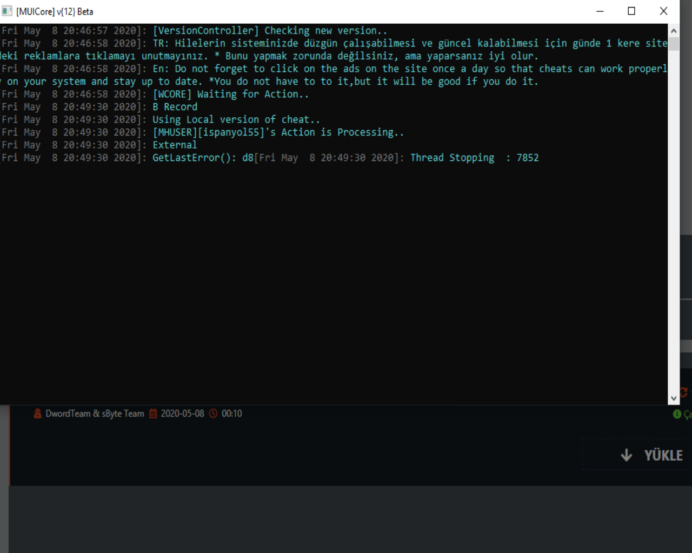This screenshot has width=692, height=553.
Task: Click the '[WCORE] Waiting for Action..' log line
Action: point(231,94)
